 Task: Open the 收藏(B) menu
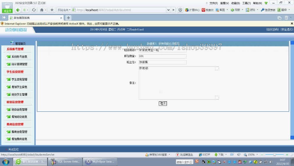[236, 3]
